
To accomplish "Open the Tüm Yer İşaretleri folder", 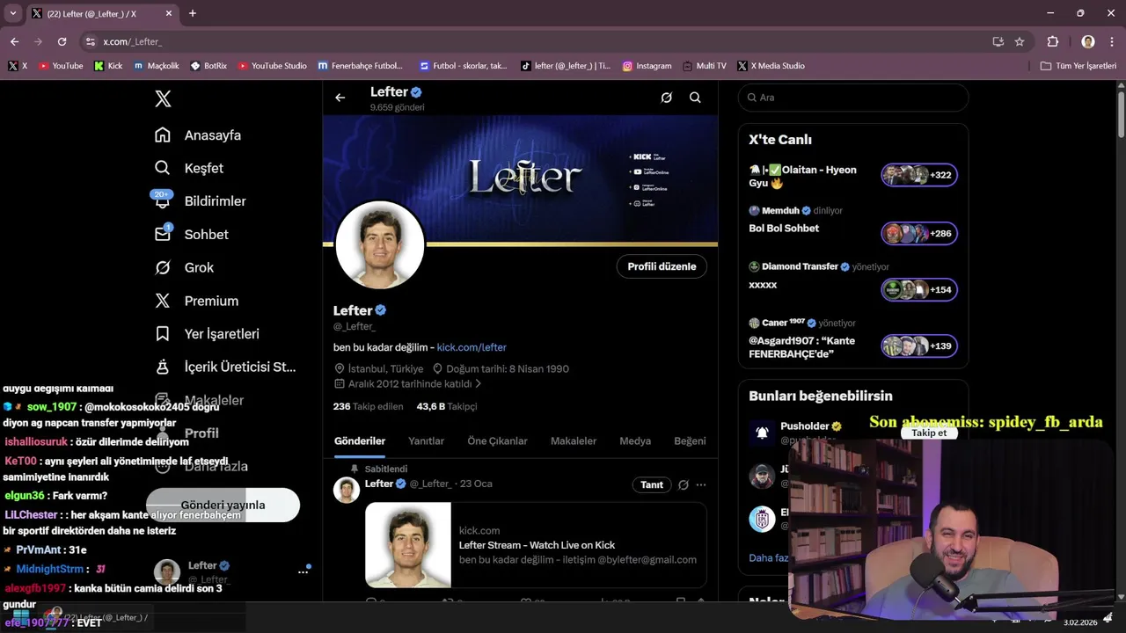I will [x=1078, y=66].
